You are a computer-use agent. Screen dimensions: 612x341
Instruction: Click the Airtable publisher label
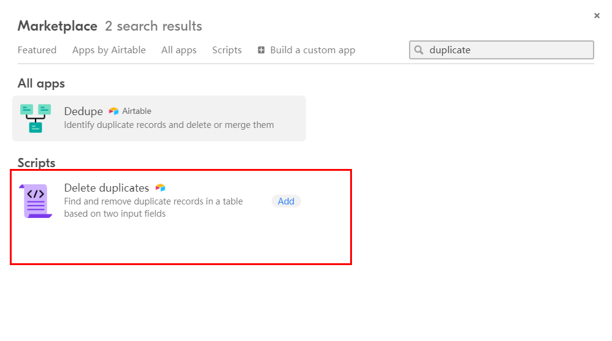click(x=137, y=111)
